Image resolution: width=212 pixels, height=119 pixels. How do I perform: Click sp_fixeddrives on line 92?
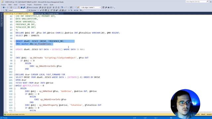pos(42,44)
